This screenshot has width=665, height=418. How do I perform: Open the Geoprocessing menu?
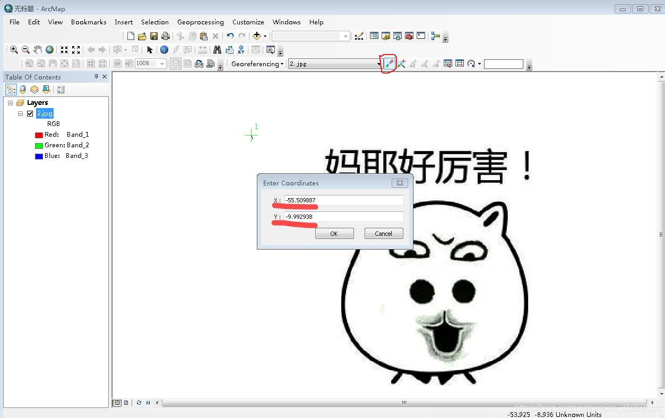[x=201, y=22]
